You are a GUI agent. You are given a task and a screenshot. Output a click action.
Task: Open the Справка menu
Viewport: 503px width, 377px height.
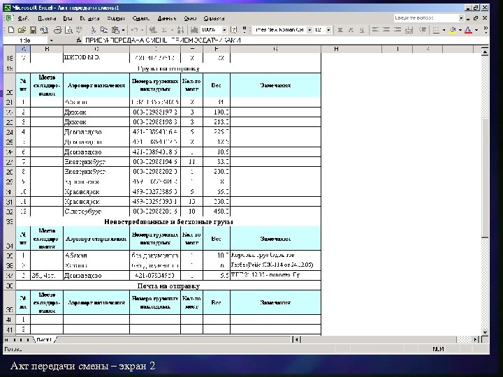(x=214, y=18)
